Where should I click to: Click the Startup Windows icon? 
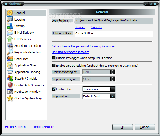click(10, 26)
